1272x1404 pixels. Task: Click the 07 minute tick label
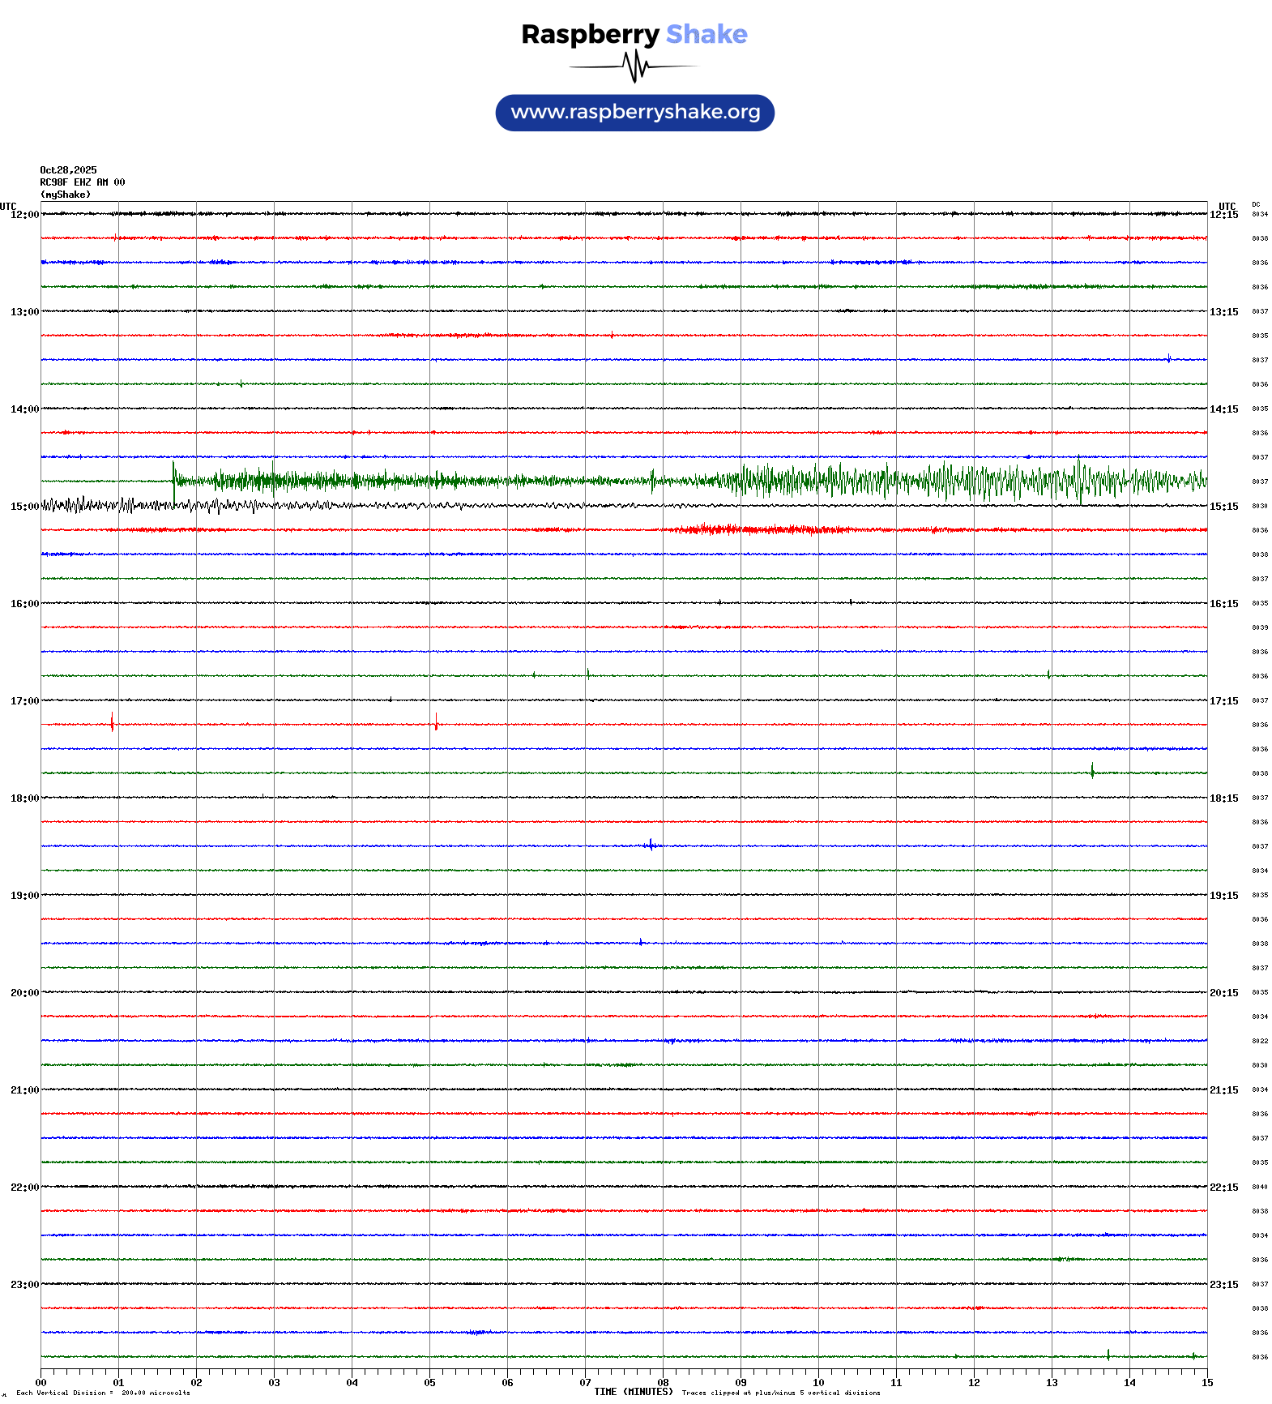[585, 1383]
